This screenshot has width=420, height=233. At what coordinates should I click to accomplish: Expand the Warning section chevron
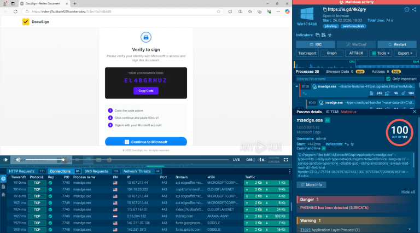point(410,229)
